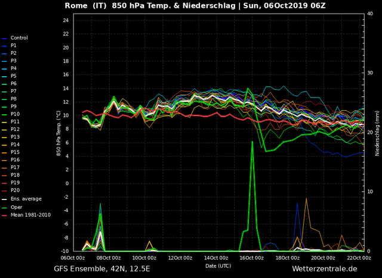
Task: Click the orange precipitation peak near 19Oct
Action: pyautogui.click(x=306, y=199)
